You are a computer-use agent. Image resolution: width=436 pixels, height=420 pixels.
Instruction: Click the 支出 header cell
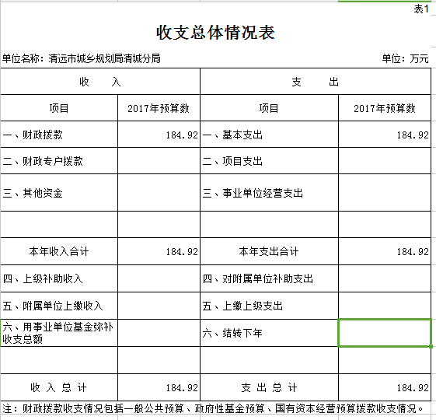[316, 82]
